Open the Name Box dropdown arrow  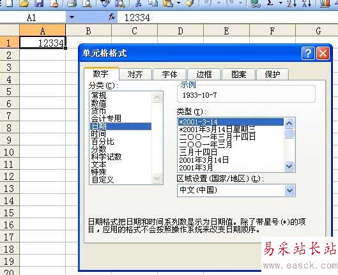pyautogui.click(x=72, y=17)
